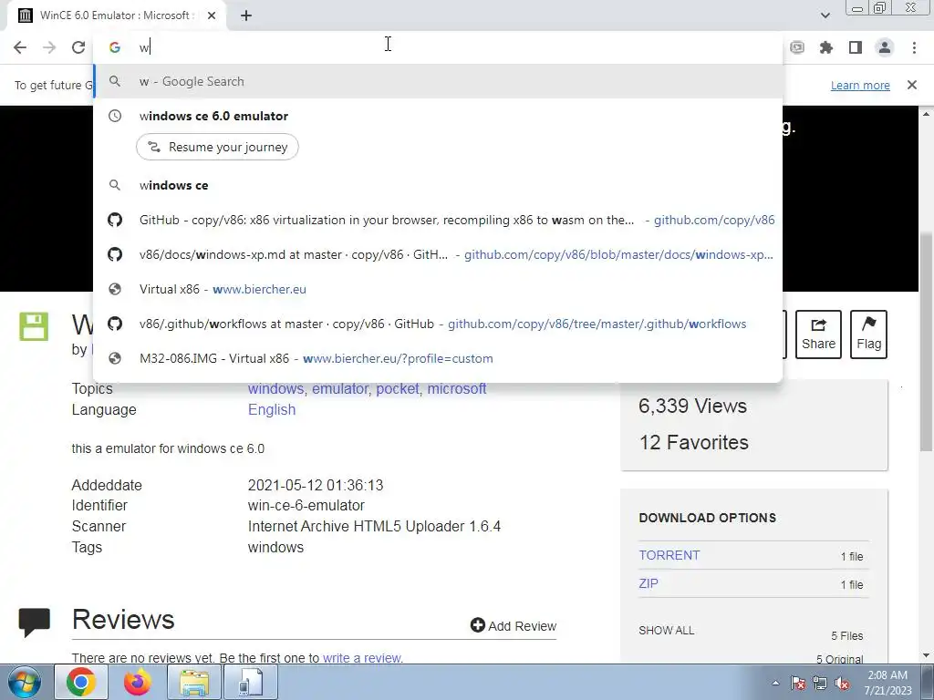Click the '12 Favorites' text
This screenshot has width=934, height=700.
pos(693,442)
